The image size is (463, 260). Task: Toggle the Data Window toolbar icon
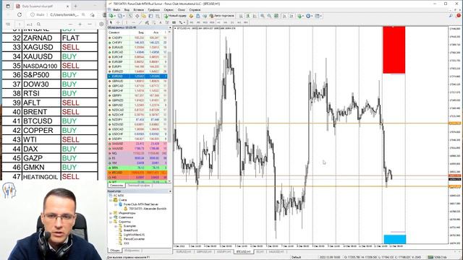tap(137, 16)
